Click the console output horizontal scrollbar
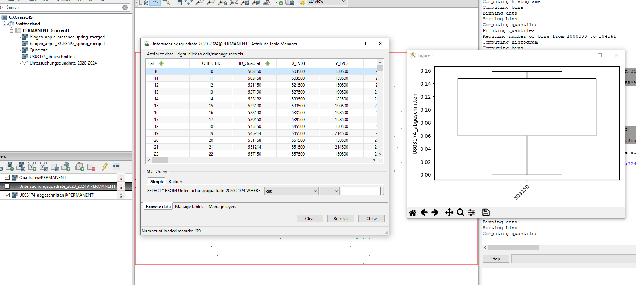Image resolution: width=636 pixels, height=285 pixels. pos(513,248)
